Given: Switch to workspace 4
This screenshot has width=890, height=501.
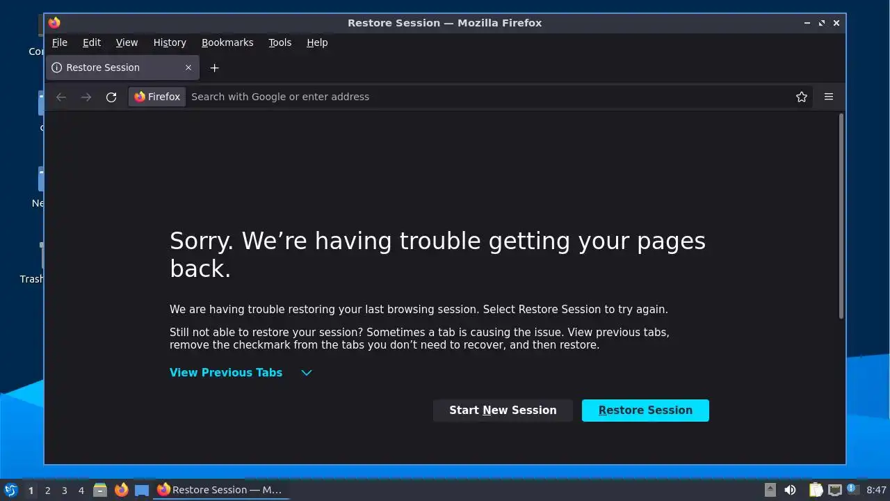Looking at the screenshot, I should click(81, 491).
